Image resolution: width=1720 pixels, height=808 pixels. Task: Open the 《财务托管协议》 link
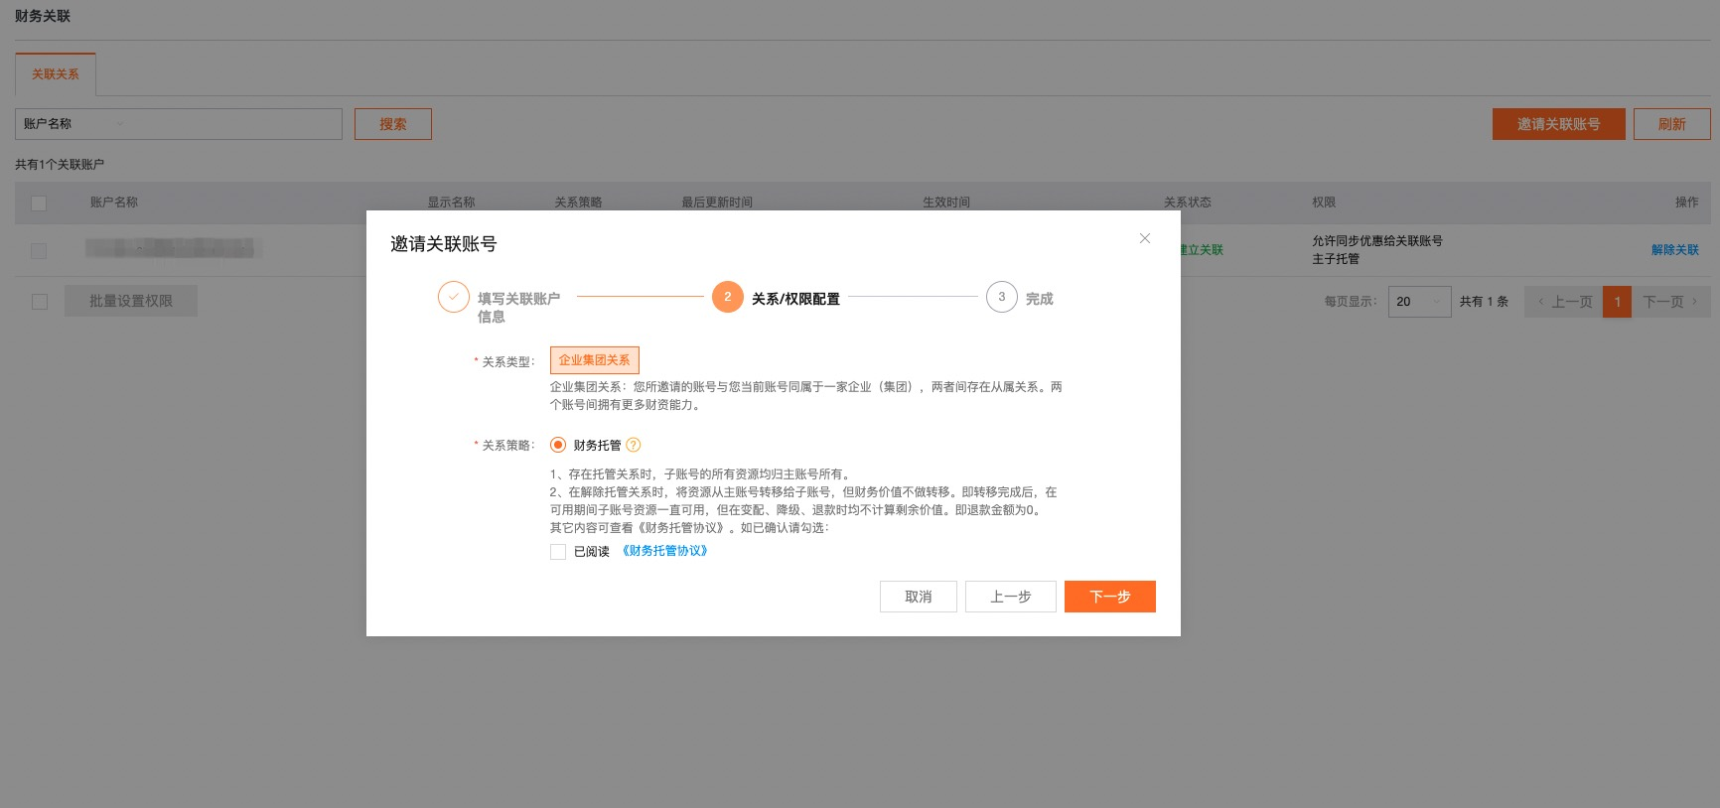click(664, 551)
